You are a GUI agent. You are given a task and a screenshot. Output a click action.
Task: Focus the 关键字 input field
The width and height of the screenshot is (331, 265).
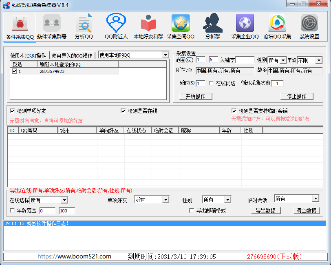(x=245, y=60)
